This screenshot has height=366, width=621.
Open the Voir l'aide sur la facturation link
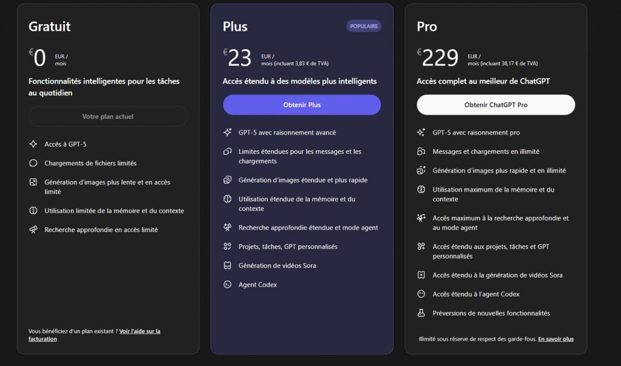click(x=140, y=331)
